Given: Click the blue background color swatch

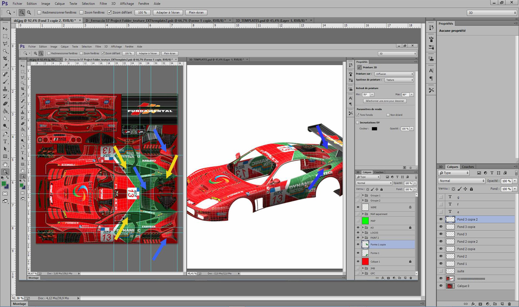Looking at the screenshot, I should [x=7, y=186].
